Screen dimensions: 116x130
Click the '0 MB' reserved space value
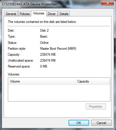[x=44, y=66]
